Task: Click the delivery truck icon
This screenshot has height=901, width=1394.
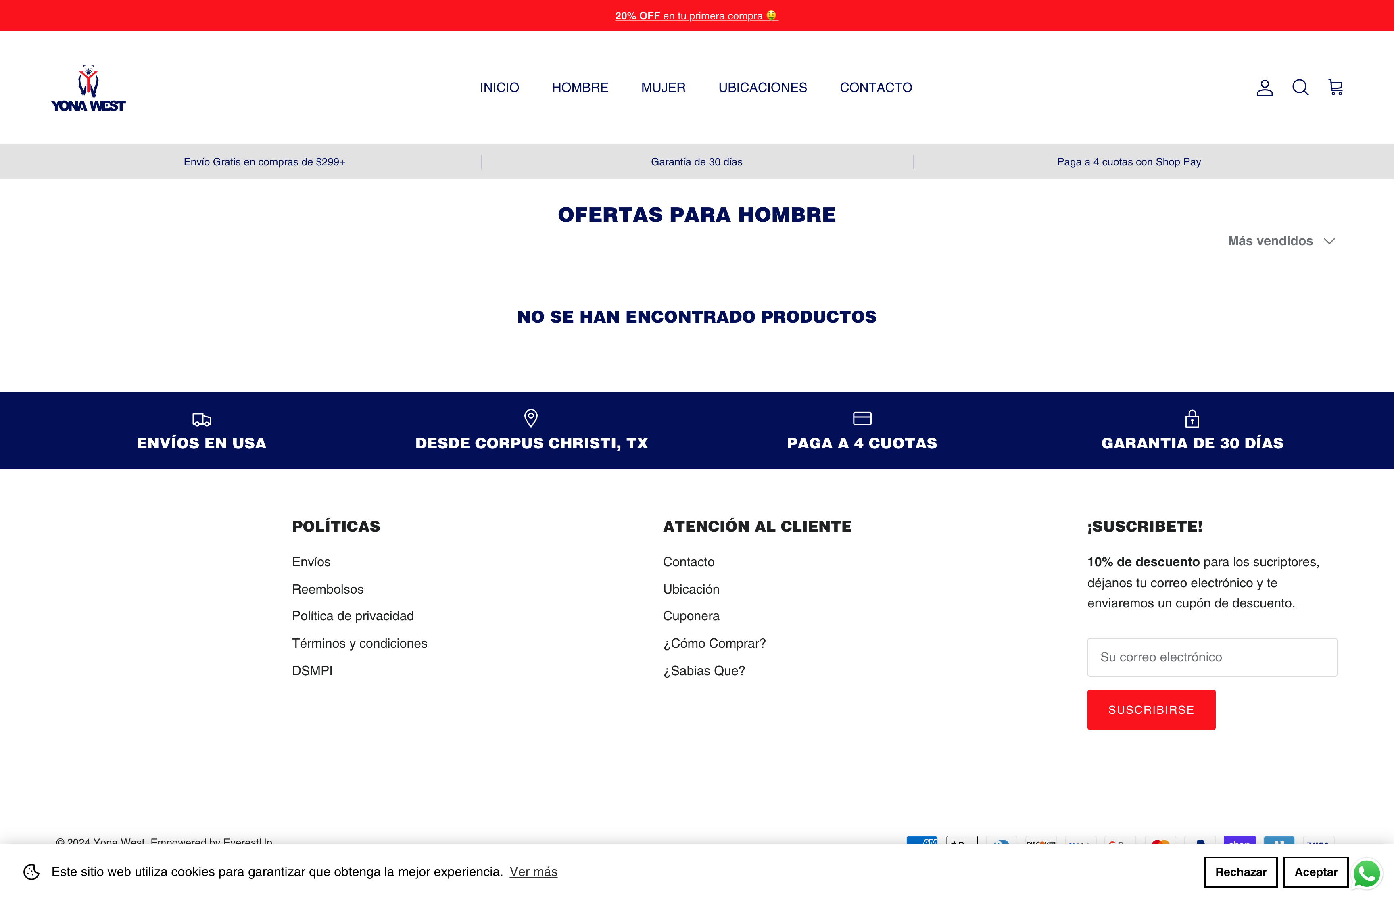Action: point(201,419)
